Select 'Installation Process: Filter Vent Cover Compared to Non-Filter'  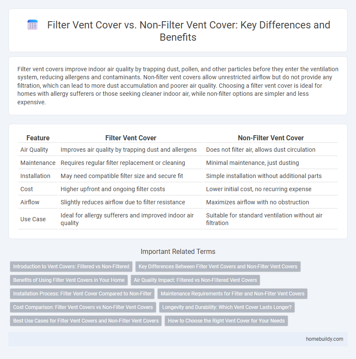82,294
